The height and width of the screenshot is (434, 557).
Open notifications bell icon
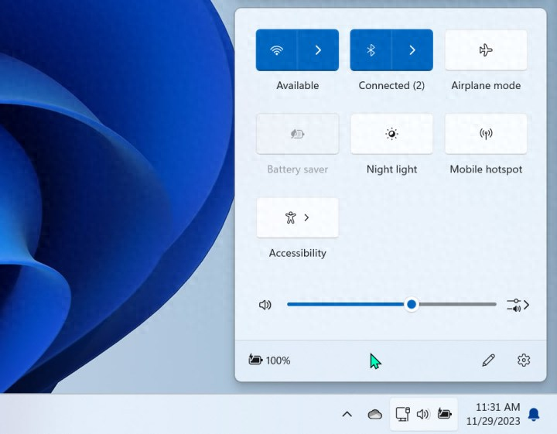[x=534, y=415]
